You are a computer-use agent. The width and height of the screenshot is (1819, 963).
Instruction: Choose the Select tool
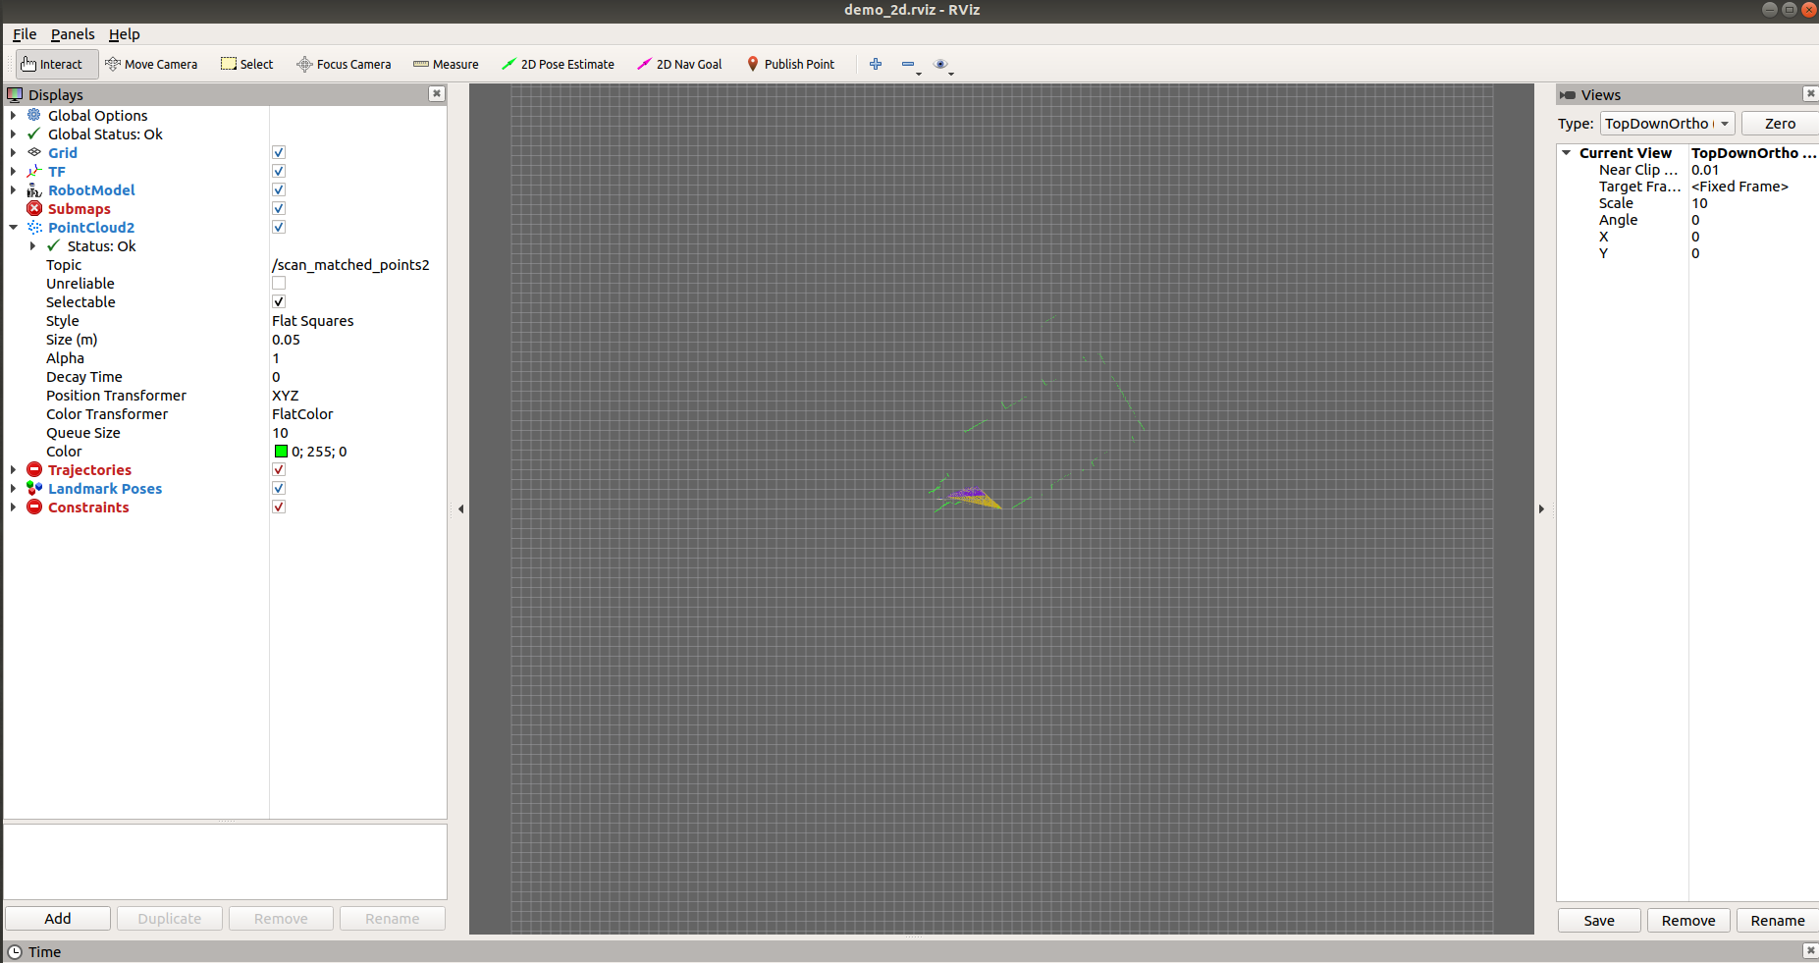coord(247,65)
